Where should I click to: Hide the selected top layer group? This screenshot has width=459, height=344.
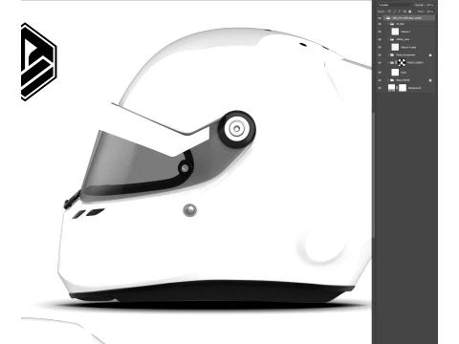click(380, 18)
